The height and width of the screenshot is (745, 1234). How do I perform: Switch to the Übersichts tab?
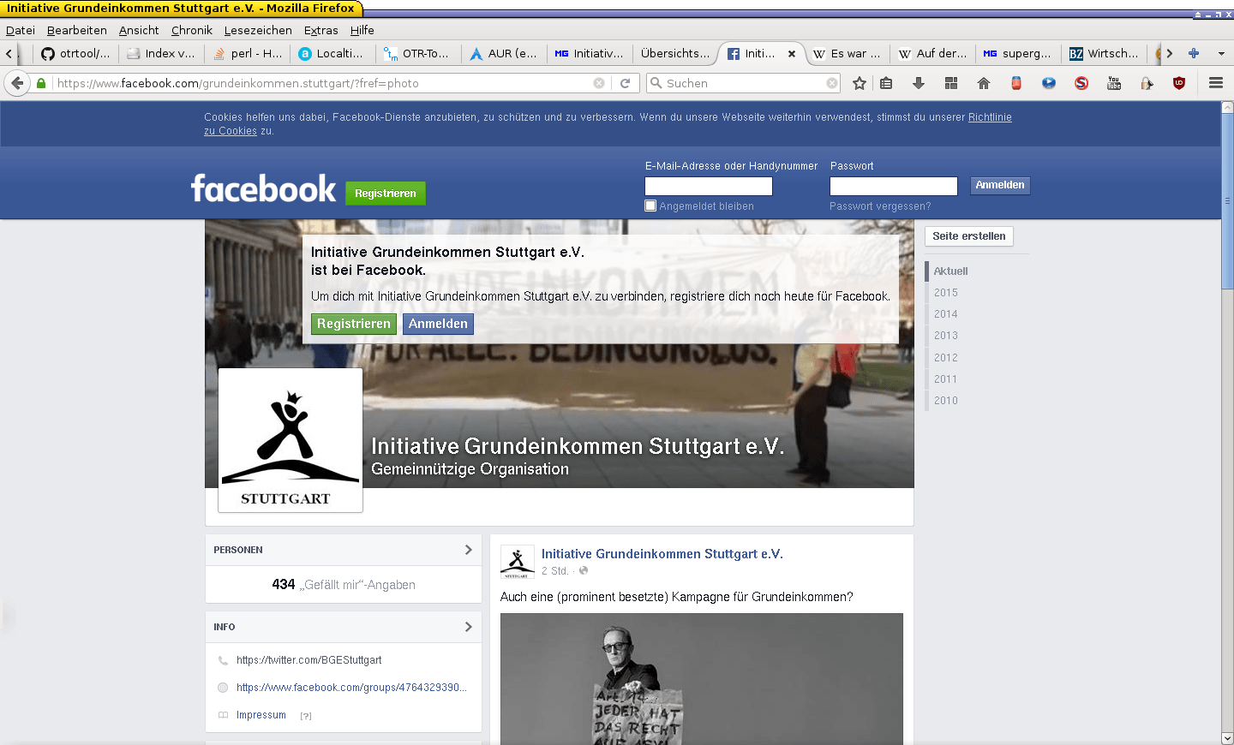675,53
